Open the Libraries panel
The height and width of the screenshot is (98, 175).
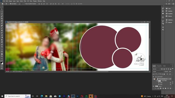click(x=169, y=22)
